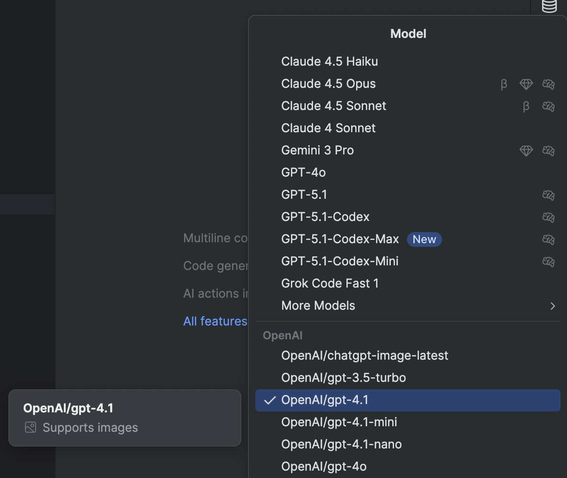
Task: Select OpenAI/chatgpt-image-latest model
Action: point(364,355)
